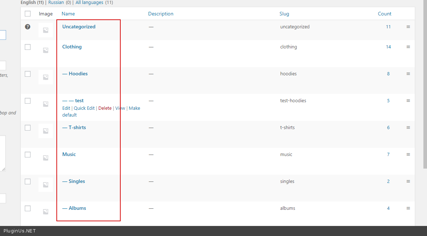Check the box for Clothing category

tap(28, 47)
